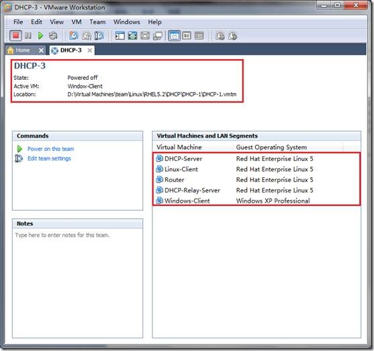374x351 pixels.
Task: Close the VMware Workstation window
Action: click(356, 5)
